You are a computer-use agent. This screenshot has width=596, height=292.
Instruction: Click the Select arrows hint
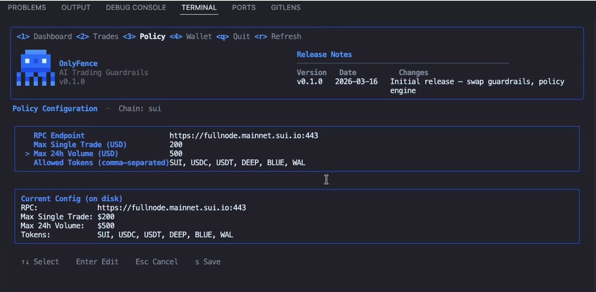40,262
